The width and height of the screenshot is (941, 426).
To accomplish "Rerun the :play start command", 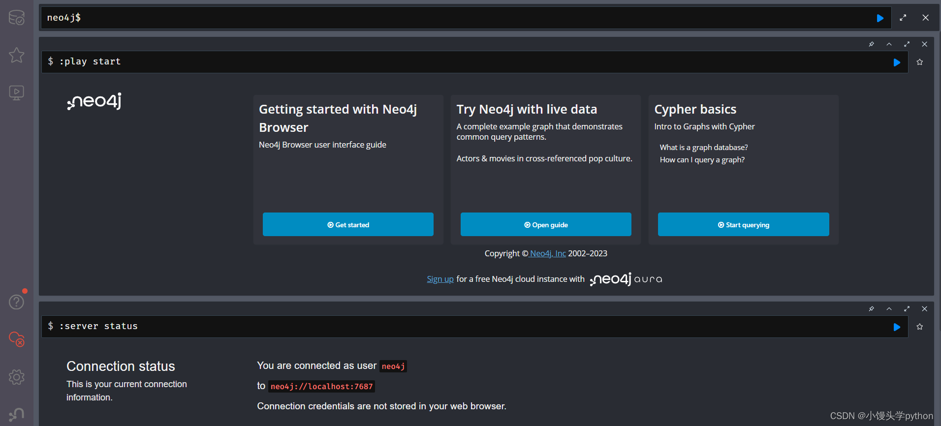I will click(x=897, y=62).
